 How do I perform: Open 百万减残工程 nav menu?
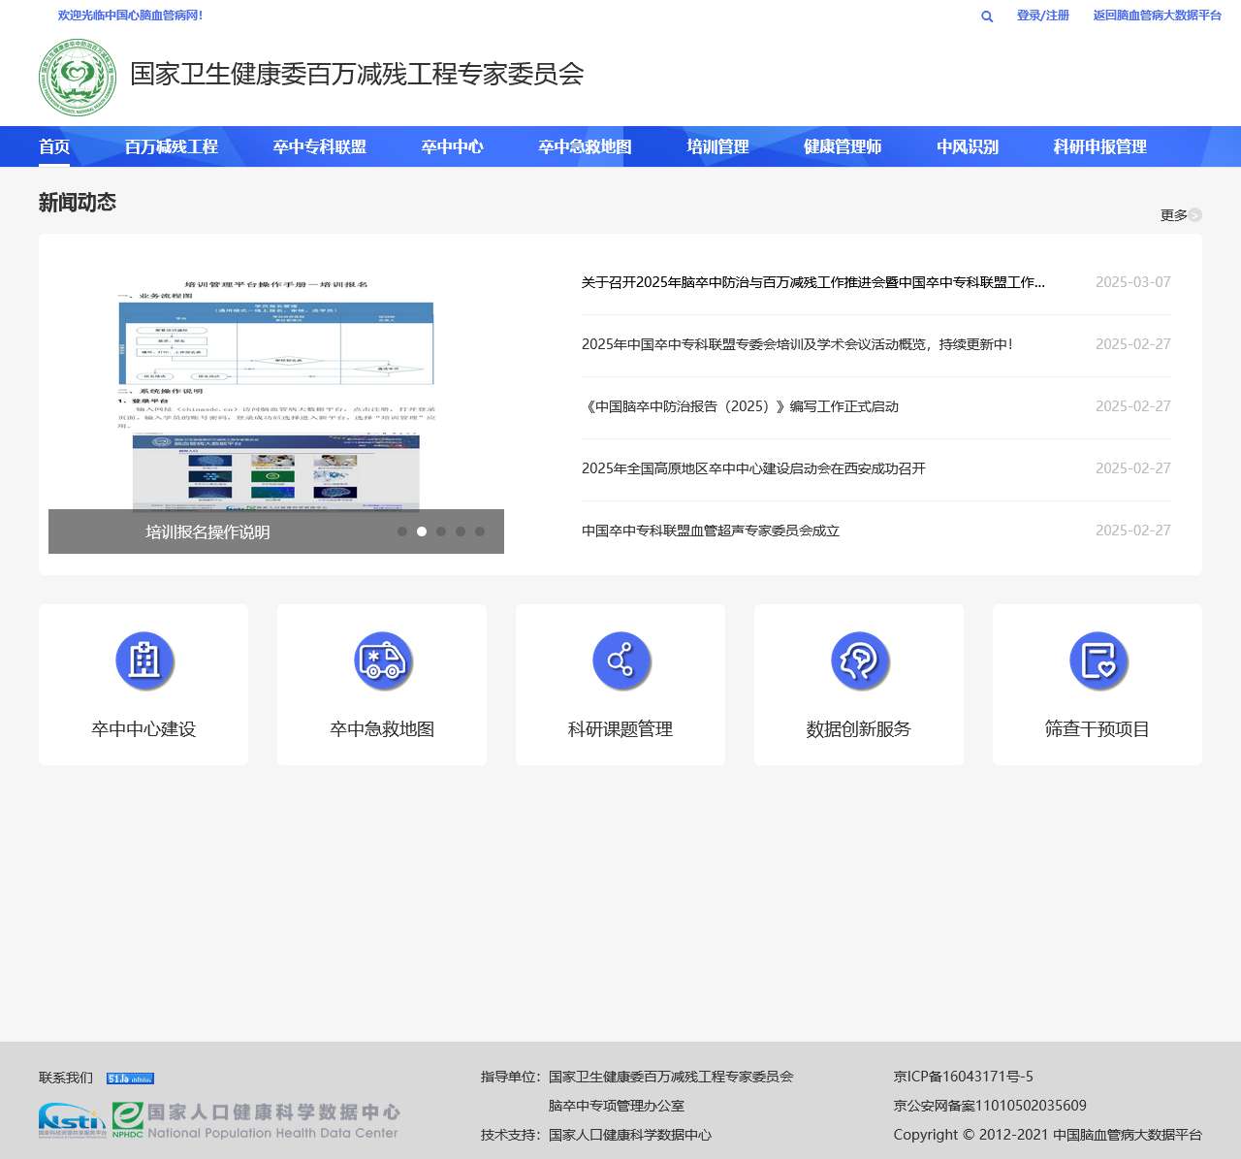pyautogui.click(x=172, y=146)
